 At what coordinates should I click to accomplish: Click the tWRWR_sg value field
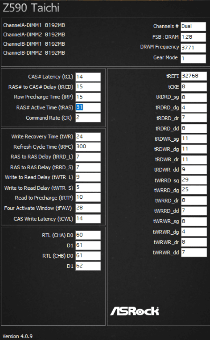pos(194,221)
